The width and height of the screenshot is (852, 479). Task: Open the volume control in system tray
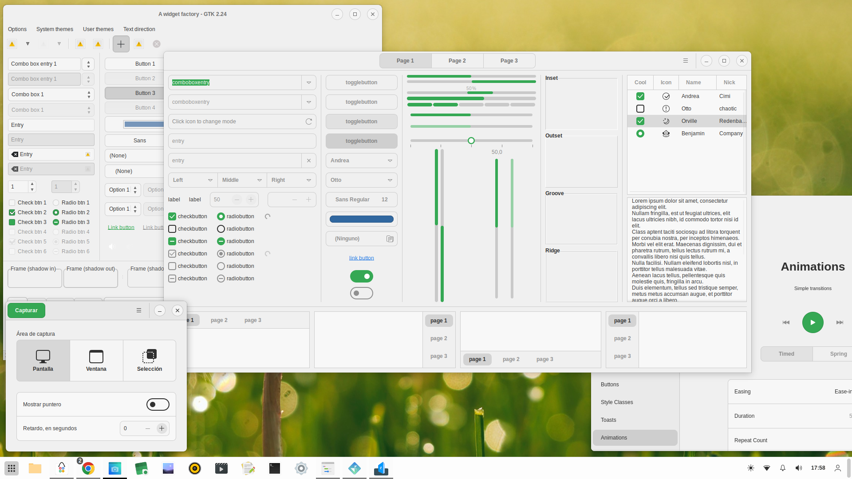(x=799, y=468)
